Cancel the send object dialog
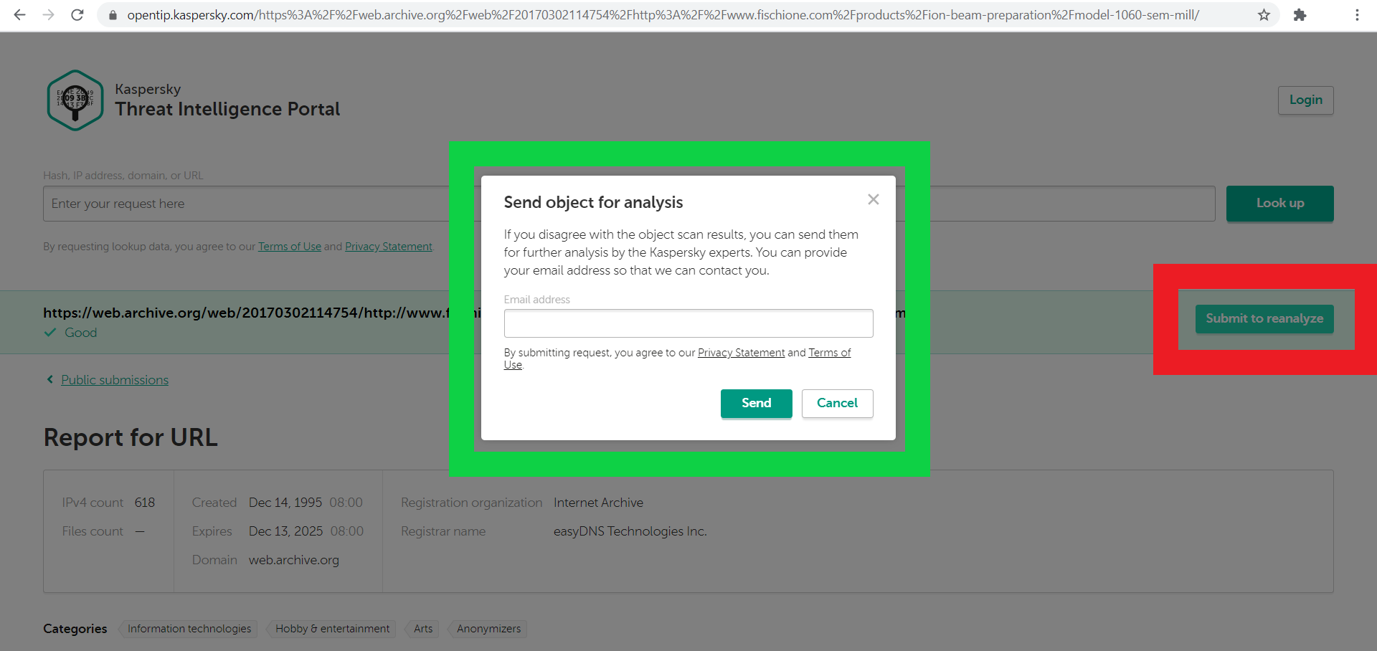Screen dimensions: 1377x651 click(837, 403)
